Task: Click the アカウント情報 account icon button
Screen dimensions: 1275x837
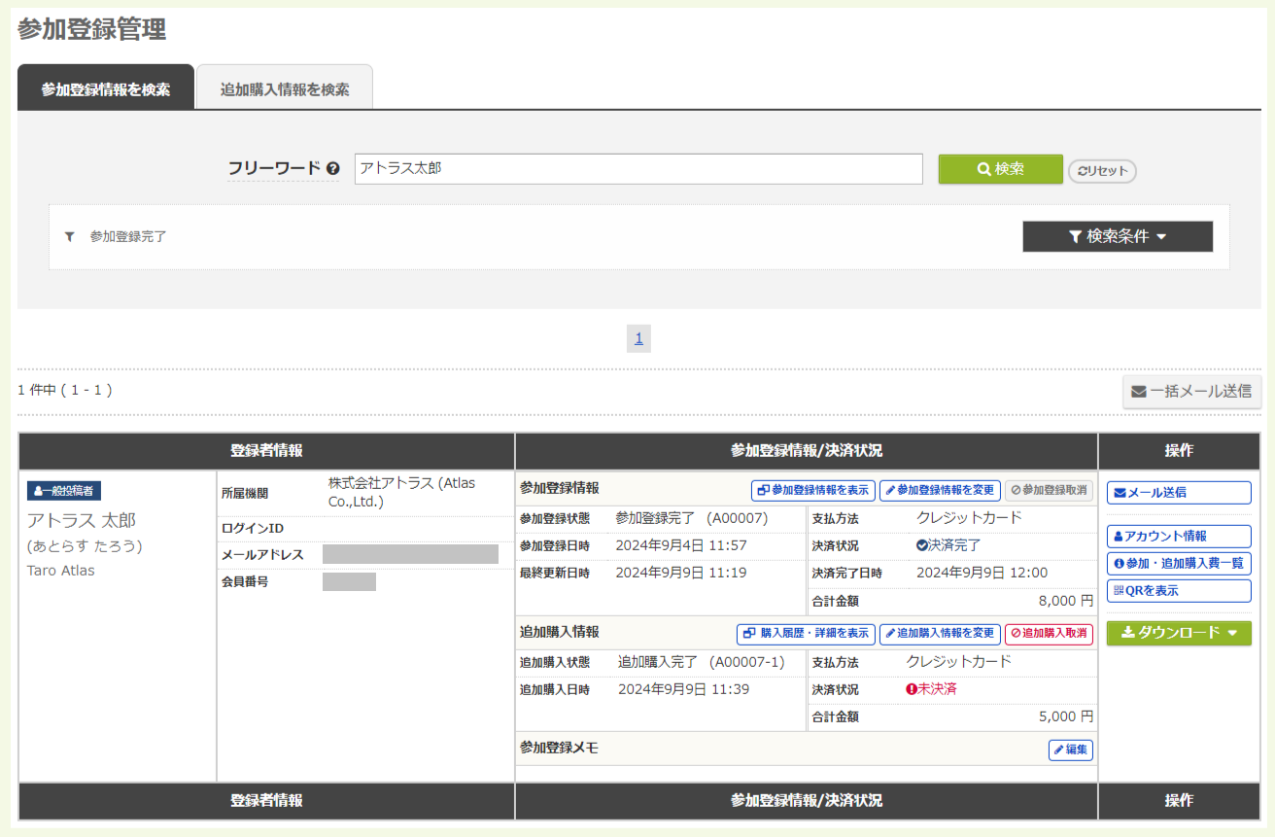Action: click(x=1178, y=536)
